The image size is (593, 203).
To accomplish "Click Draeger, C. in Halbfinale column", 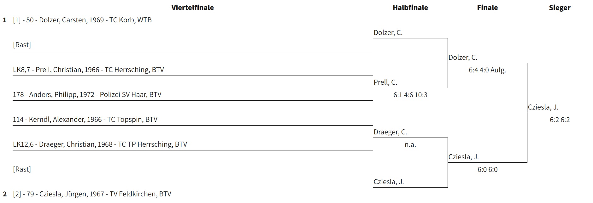I will (x=390, y=132).
